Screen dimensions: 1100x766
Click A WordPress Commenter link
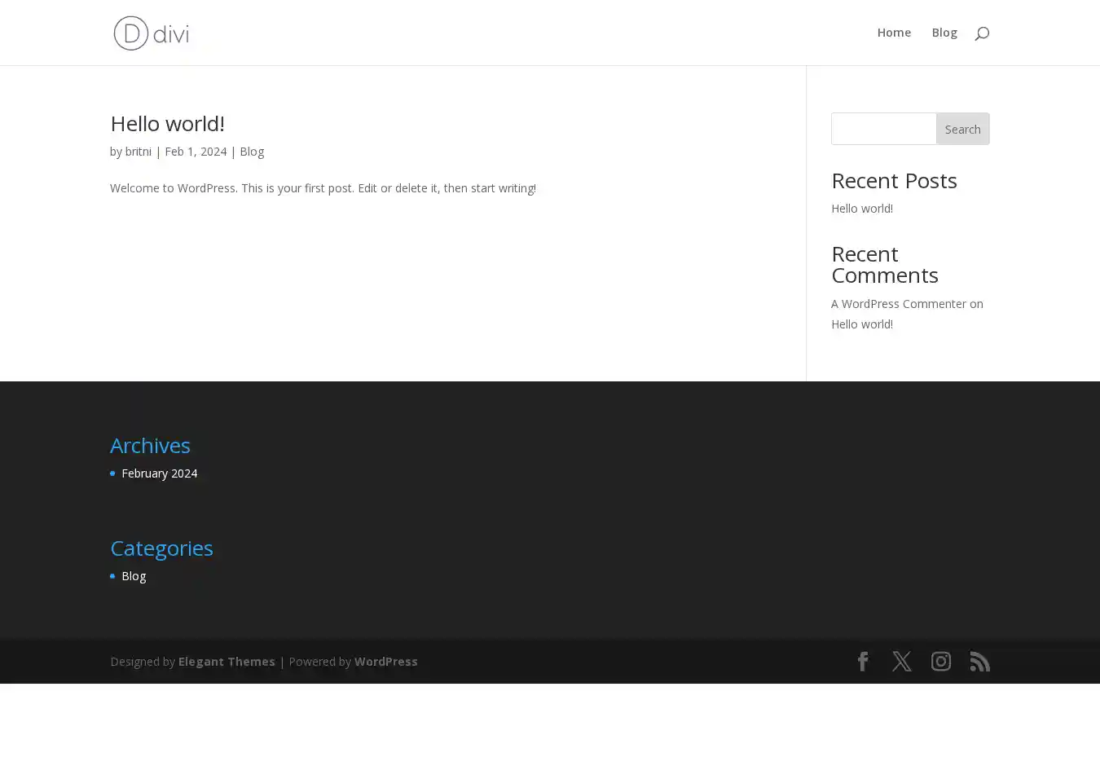pos(898,304)
